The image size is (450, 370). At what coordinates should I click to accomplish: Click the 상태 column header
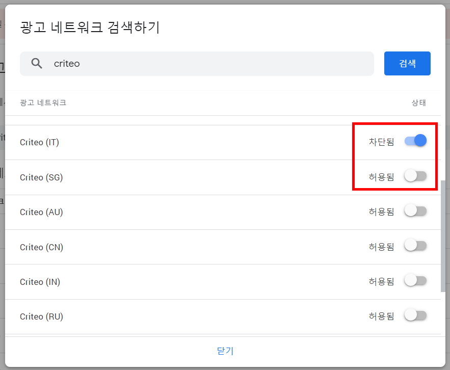419,102
